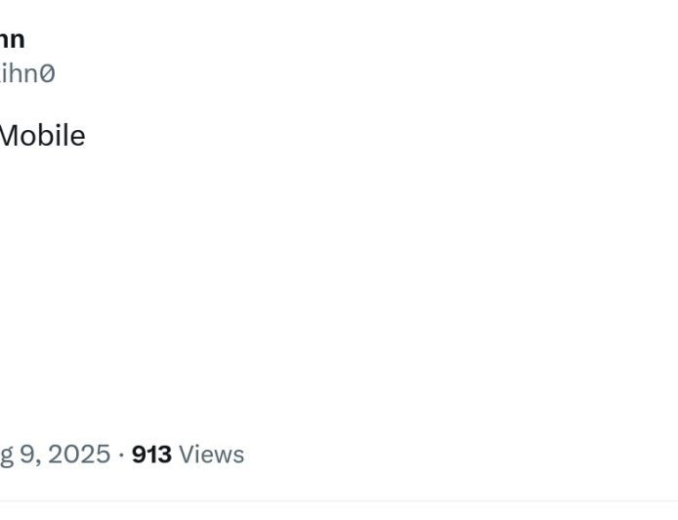Click the author display name ending in "nn"

12,39
